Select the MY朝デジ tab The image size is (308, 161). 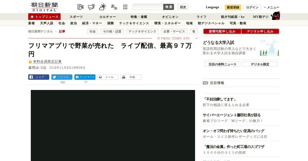click(x=261, y=17)
